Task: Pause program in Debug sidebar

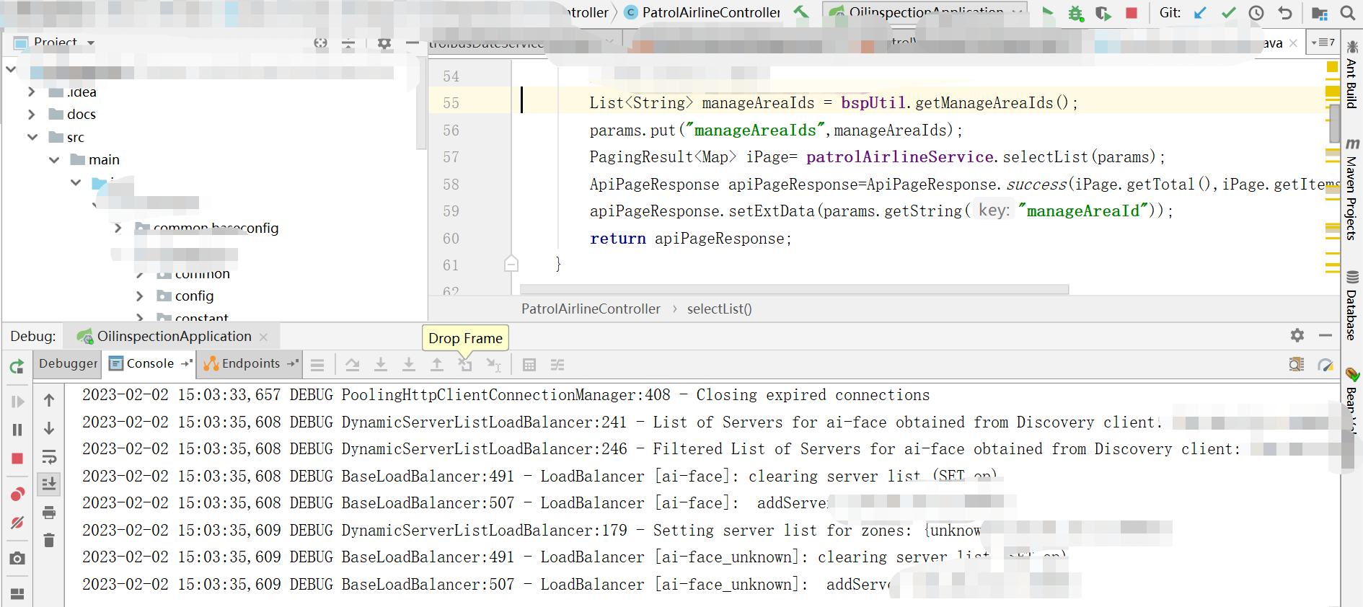Action: pos(17,430)
